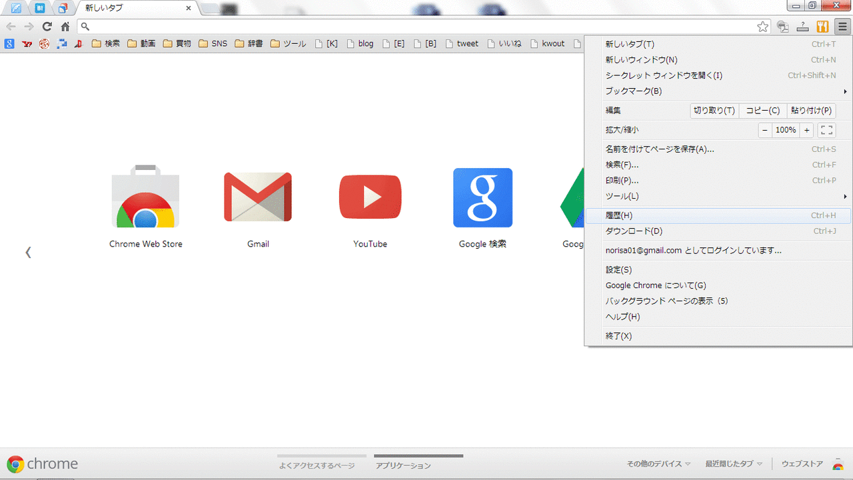Switch to the first pinned tab with feather icon
The width and height of the screenshot is (853, 480).
click(x=16, y=8)
